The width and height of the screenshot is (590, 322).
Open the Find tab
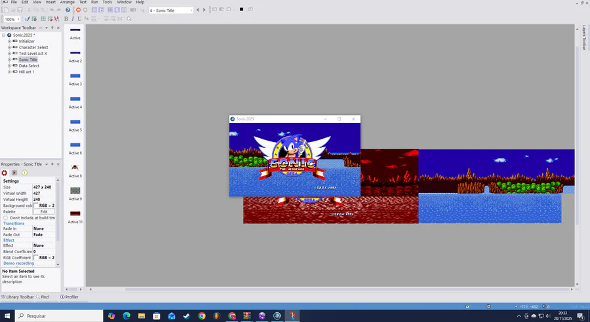(x=43, y=297)
